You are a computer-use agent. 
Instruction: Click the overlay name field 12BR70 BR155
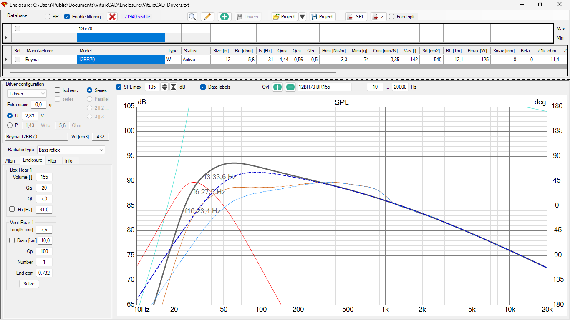[x=324, y=87]
